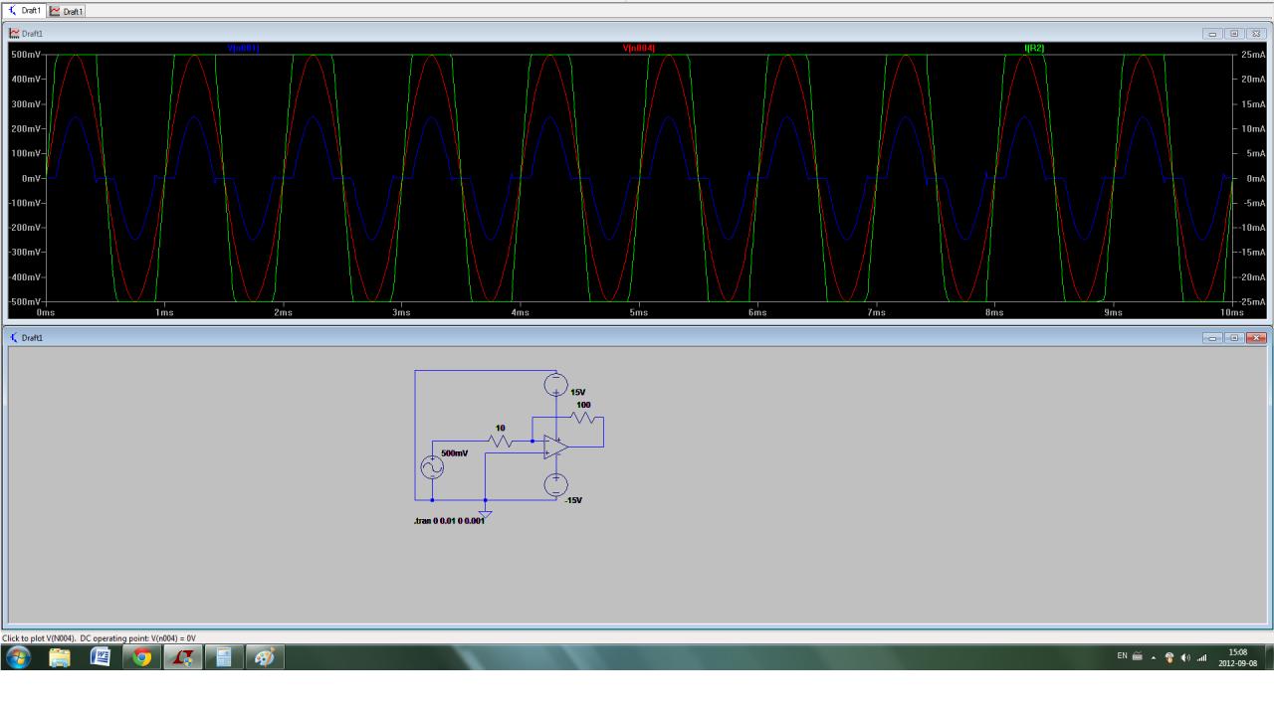Switch to the Draft1 waveform tab
Viewport: 1274px width, 716px height.
(x=66, y=10)
